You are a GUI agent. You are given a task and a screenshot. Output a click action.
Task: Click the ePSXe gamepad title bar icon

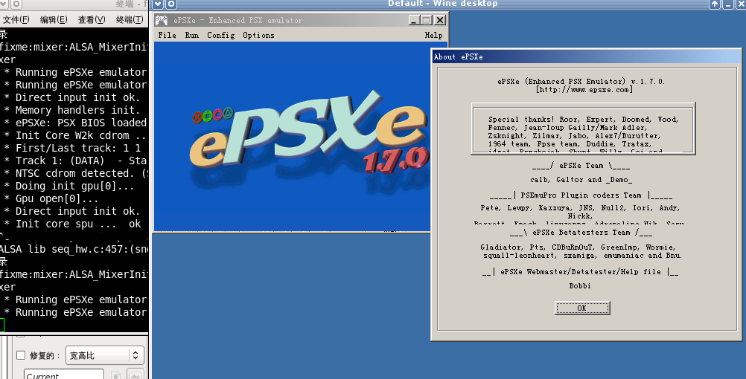[162, 20]
